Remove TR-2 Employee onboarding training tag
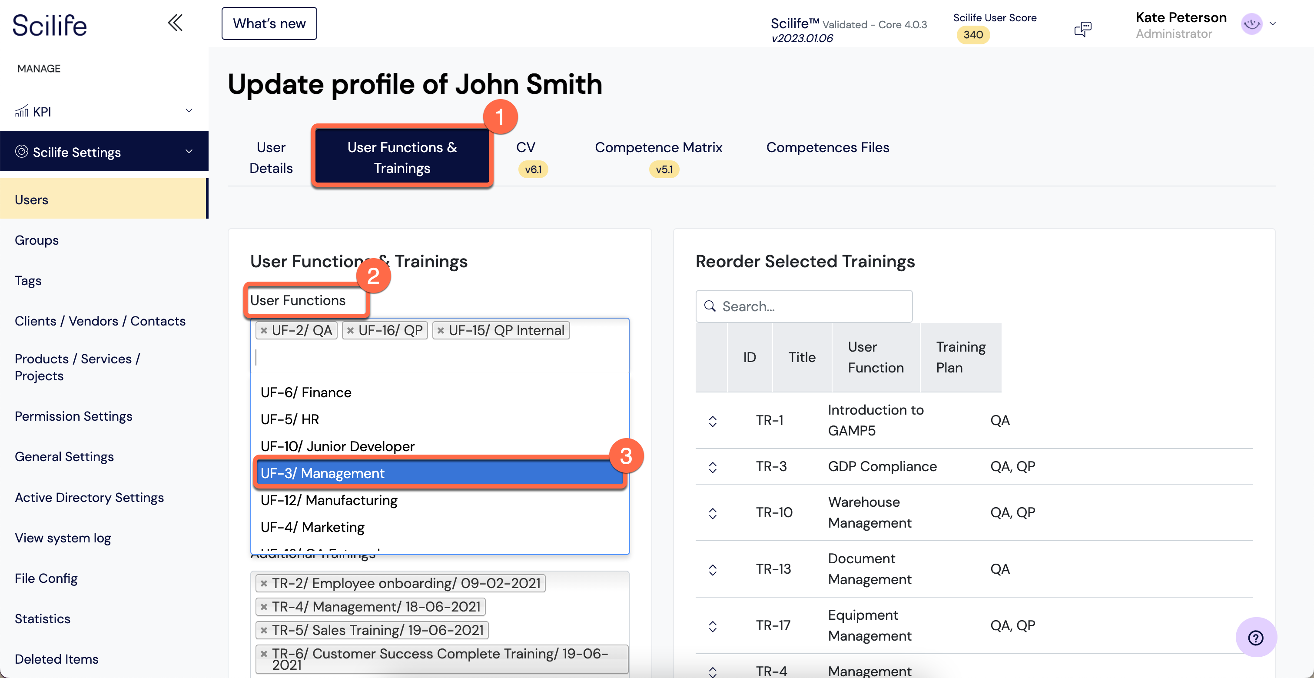1314x678 pixels. pos(264,583)
